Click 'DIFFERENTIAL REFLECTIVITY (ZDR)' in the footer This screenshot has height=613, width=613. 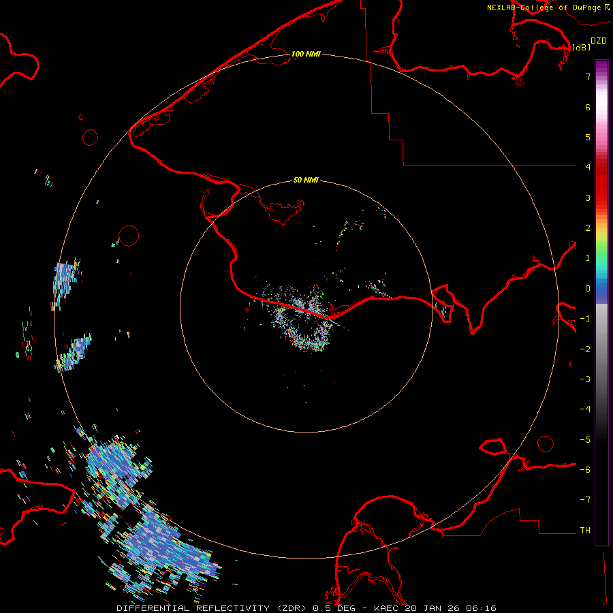[213, 608]
